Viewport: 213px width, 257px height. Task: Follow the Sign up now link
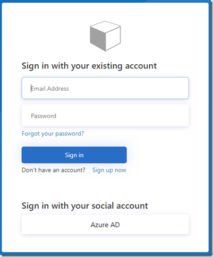109,170
